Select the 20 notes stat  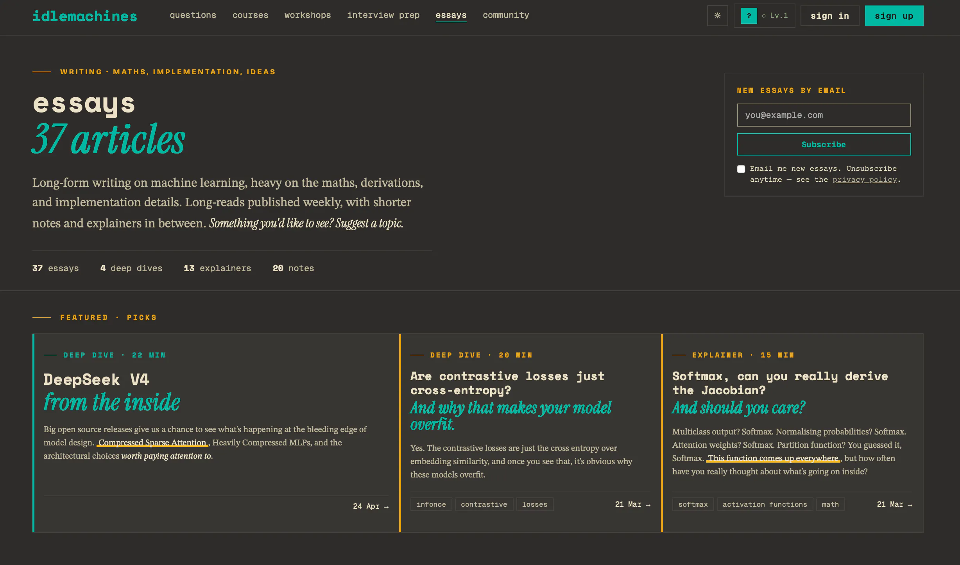click(294, 268)
